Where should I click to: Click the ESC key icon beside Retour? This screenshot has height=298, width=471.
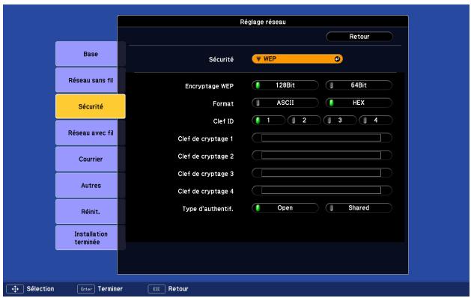click(x=157, y=289)
